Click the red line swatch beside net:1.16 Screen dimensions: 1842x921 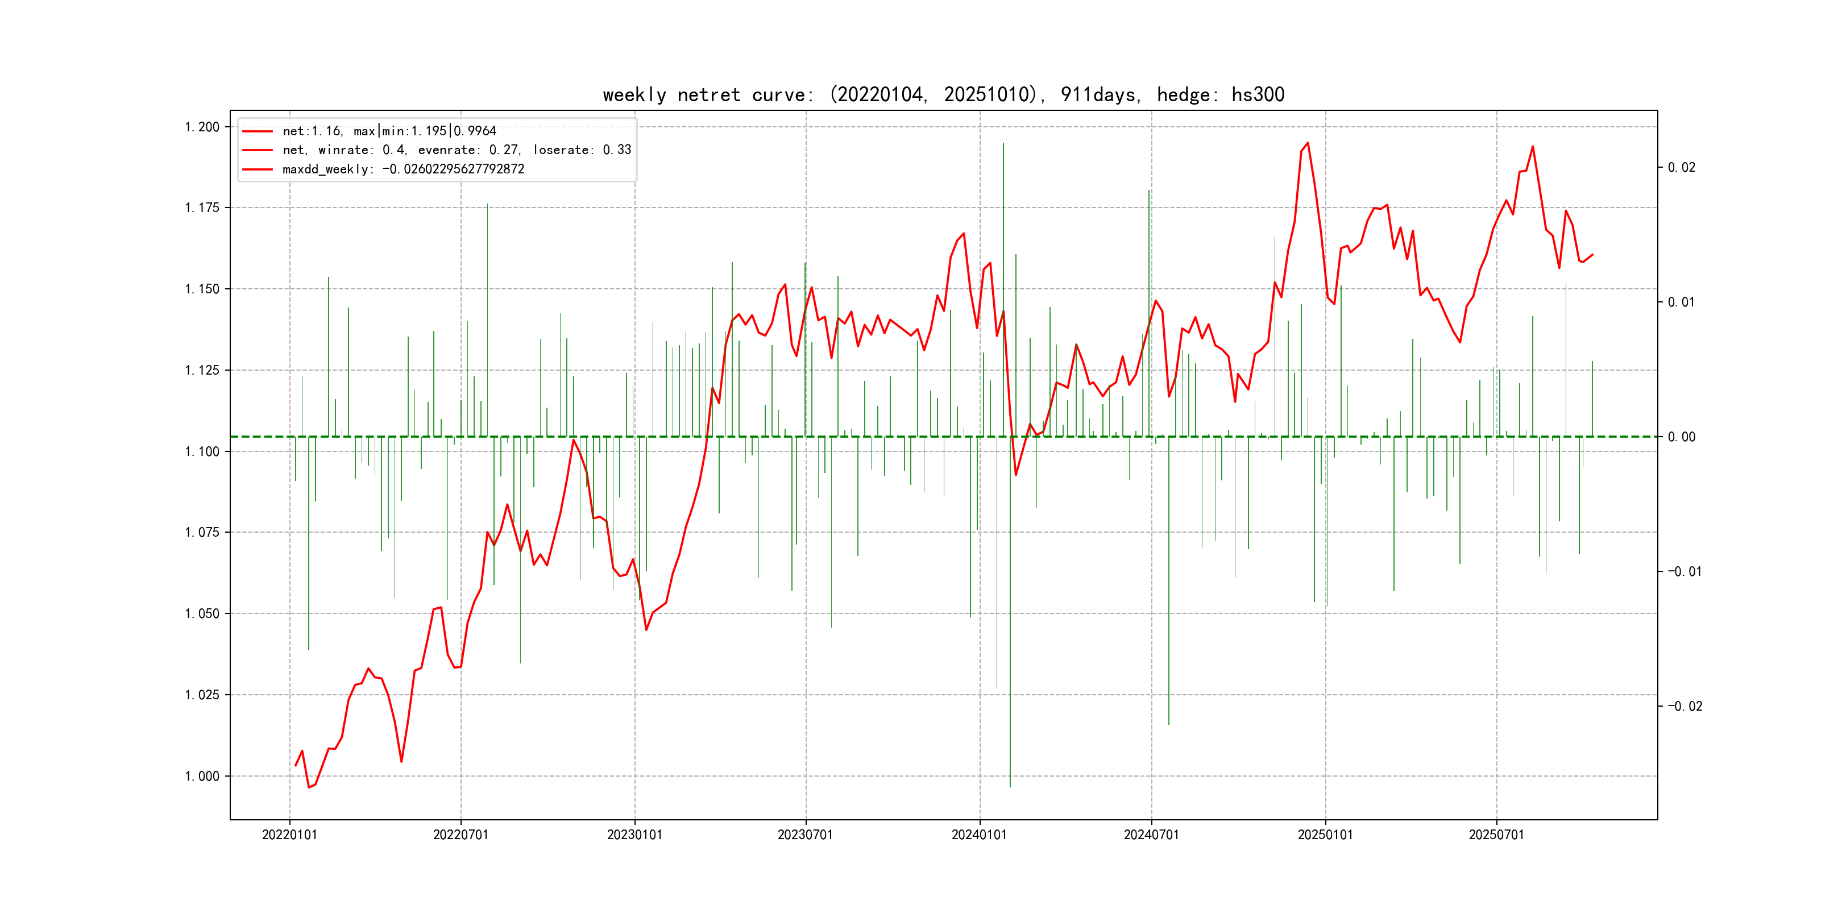pyautogui.click(x=258, y=131)
